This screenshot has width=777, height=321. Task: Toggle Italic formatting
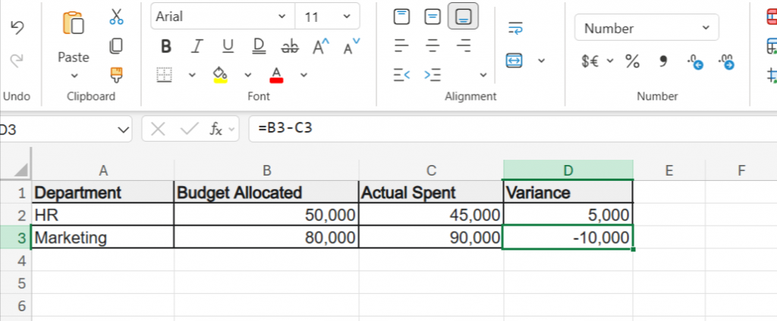tap(197, 47)
